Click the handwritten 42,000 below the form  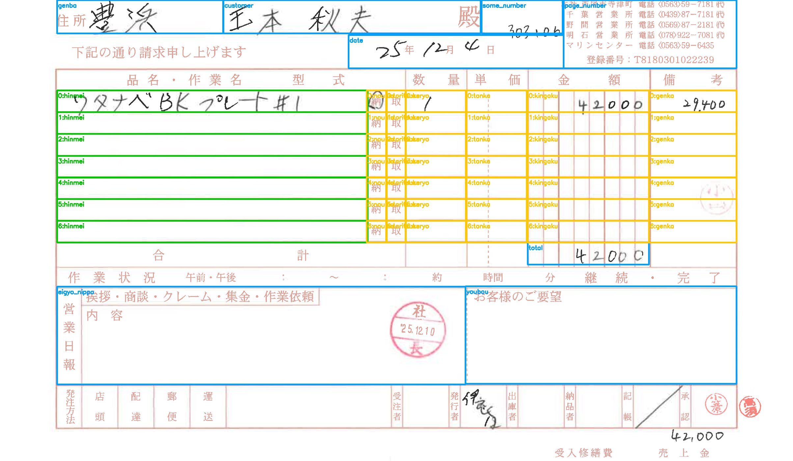click(x=697, y=436)
